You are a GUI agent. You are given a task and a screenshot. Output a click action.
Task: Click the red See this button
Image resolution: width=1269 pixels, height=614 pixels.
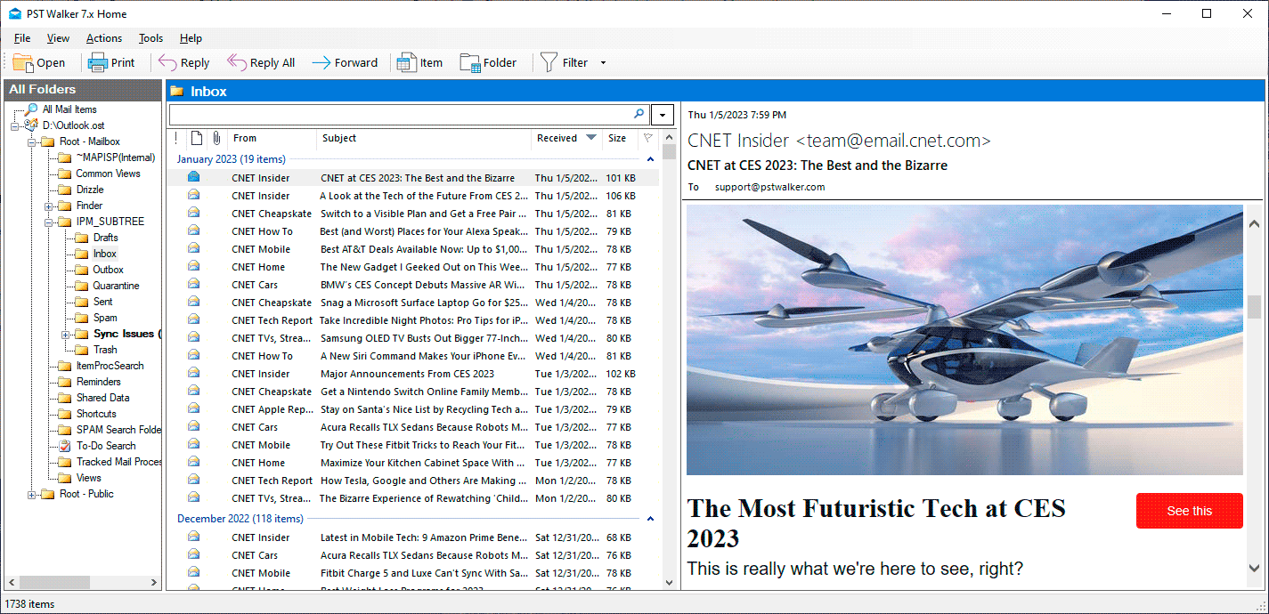coord(1189,511)
